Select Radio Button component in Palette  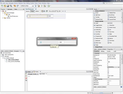pos(98,28)
